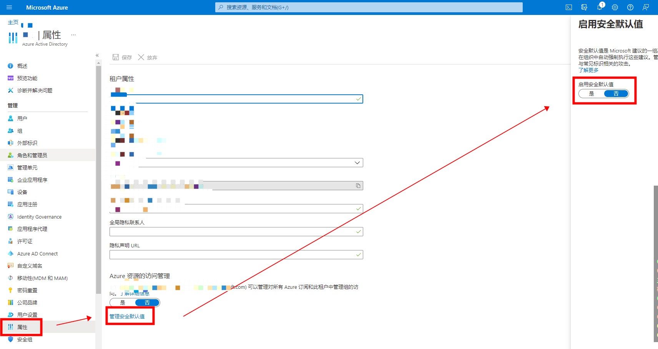
Task: Click the 隐私声明 URL input field
Action: pyautogui.click(x=236, y=255)
